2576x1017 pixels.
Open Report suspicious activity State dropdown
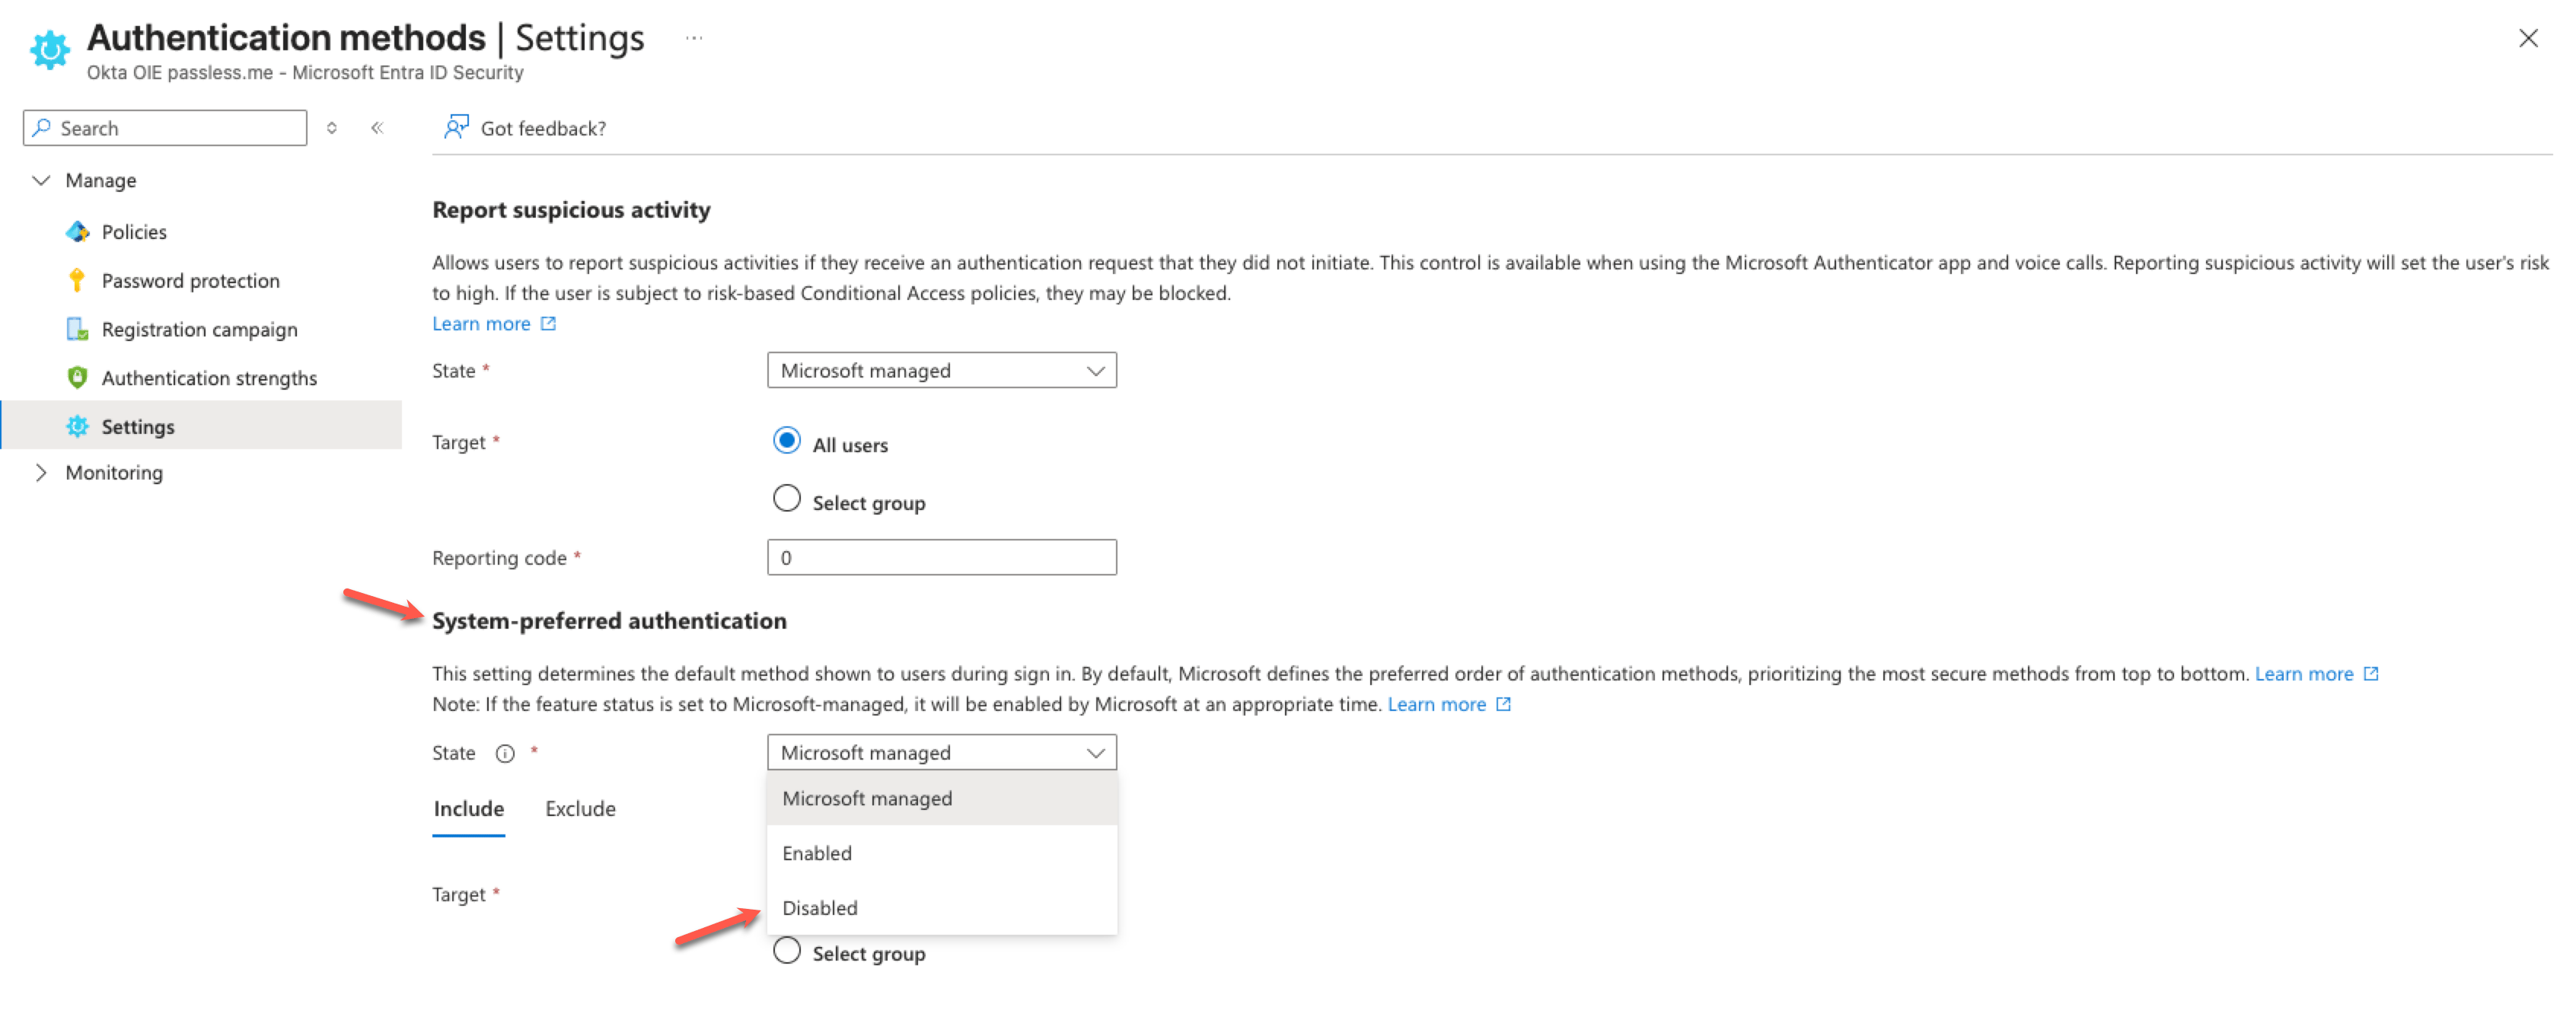941,371
